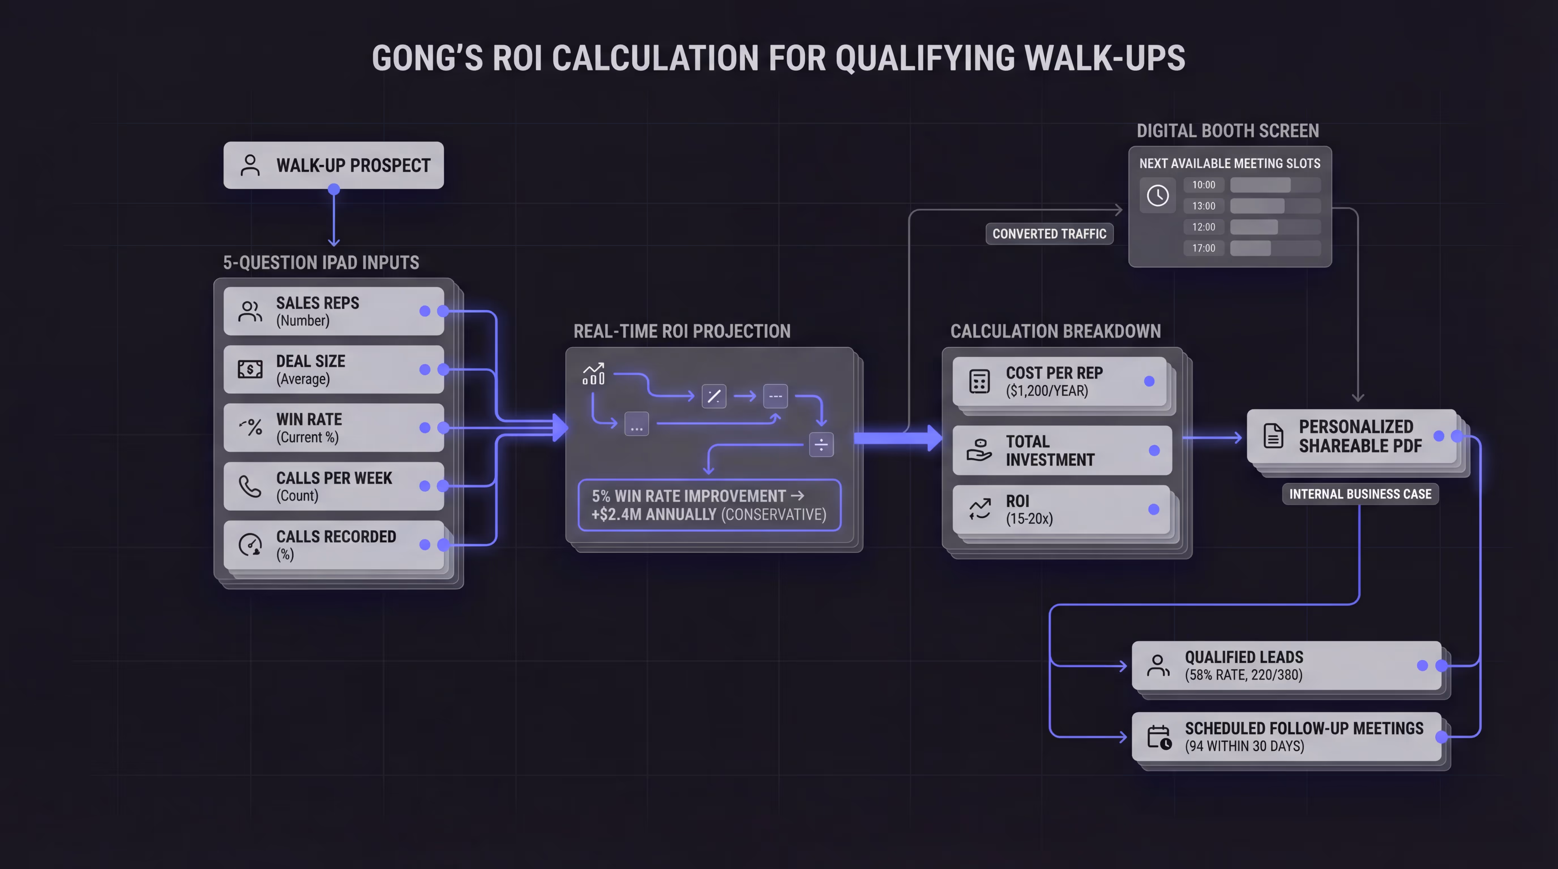Viewport: 1558px width, 869px height.
Task: Click the Scheduled Follow-Up Meetings calendar icon
Action: pyautogui.click(x=1159, y=737)
